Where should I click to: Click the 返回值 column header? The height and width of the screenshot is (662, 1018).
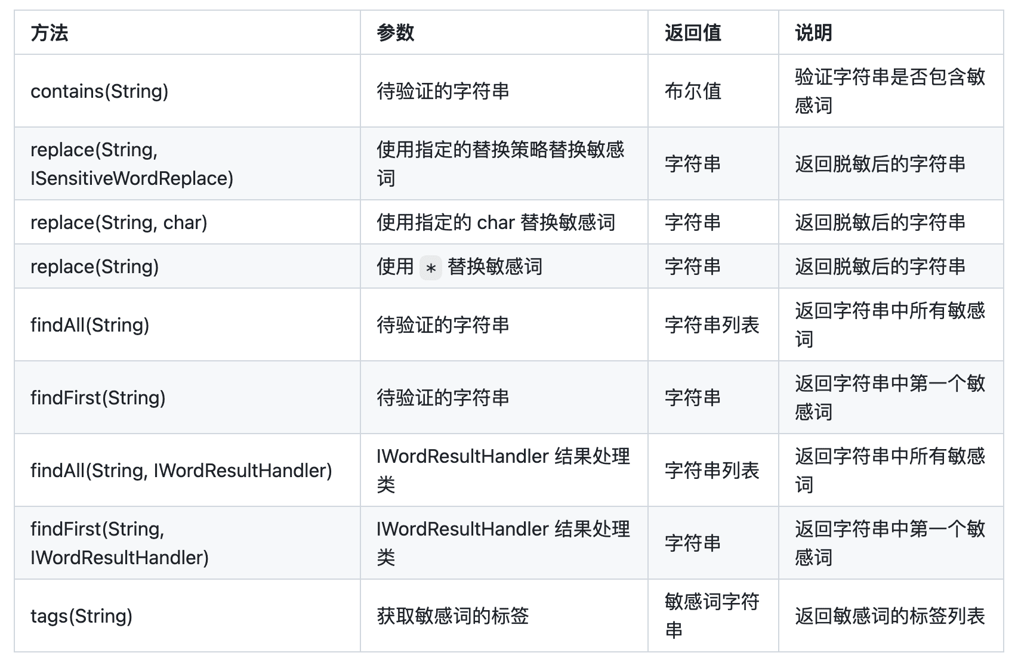[713, 33]
